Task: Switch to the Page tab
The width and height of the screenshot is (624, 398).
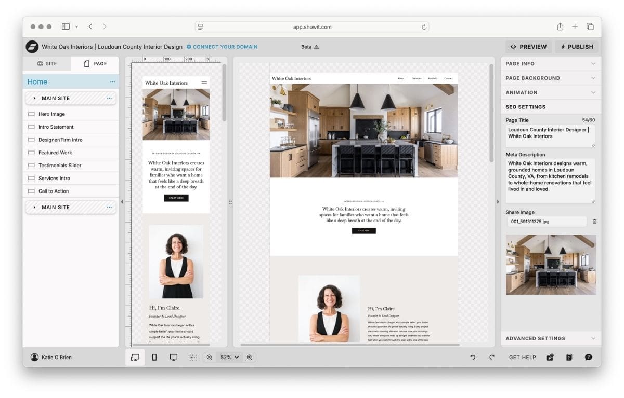Action: coord(95,64)
